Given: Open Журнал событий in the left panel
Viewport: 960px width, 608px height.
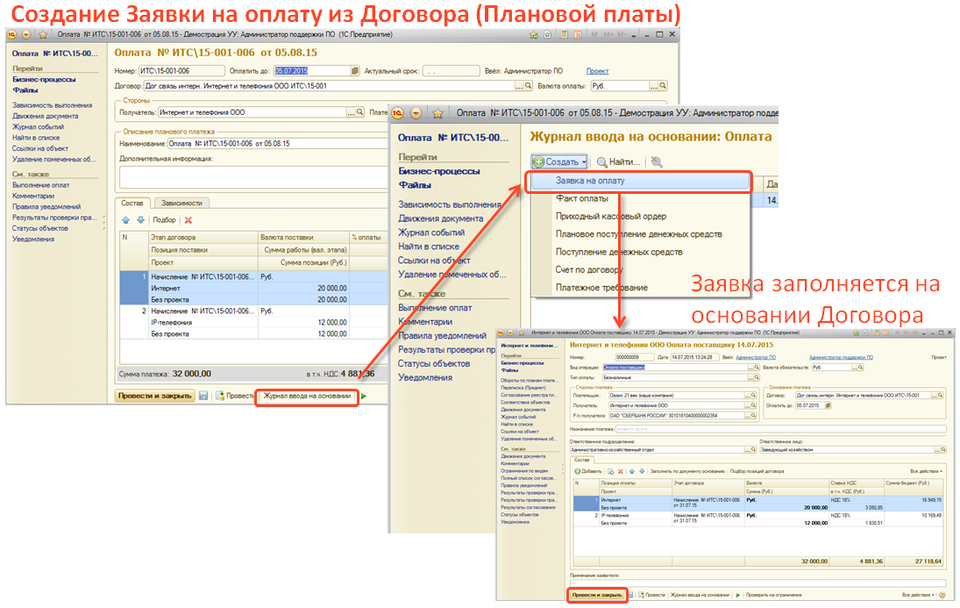Looking at the screenshot, I should tap(38, 126).
